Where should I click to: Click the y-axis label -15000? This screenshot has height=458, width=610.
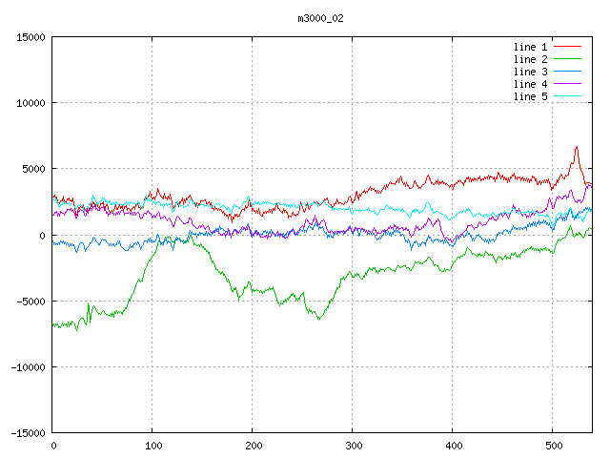[x=28, y=433]
